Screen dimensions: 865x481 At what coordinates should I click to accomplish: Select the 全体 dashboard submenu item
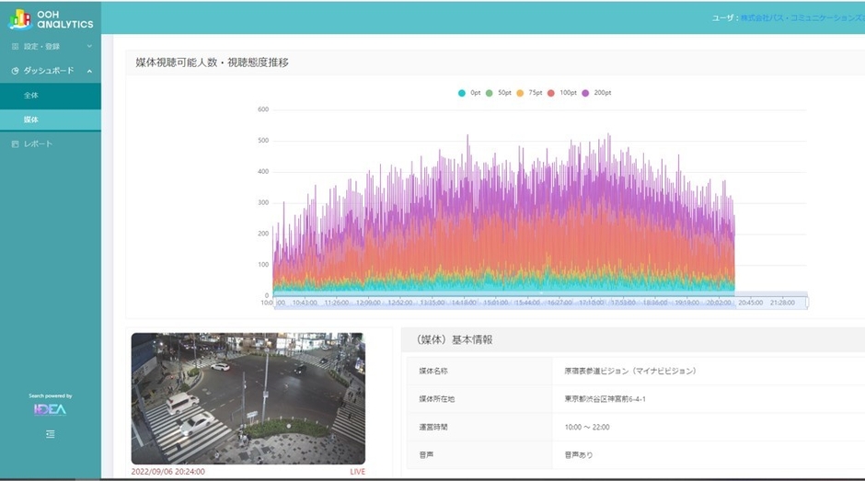point(31,96)
